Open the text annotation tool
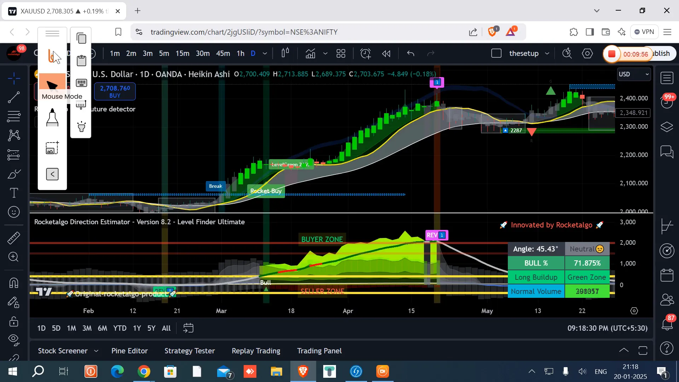Screen dimensions: 679x382 click(13, 192)
